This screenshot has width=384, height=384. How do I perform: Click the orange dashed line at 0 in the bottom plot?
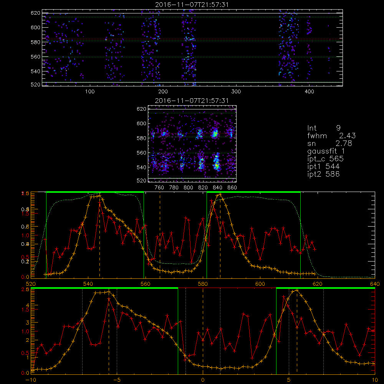click(203, 331)
